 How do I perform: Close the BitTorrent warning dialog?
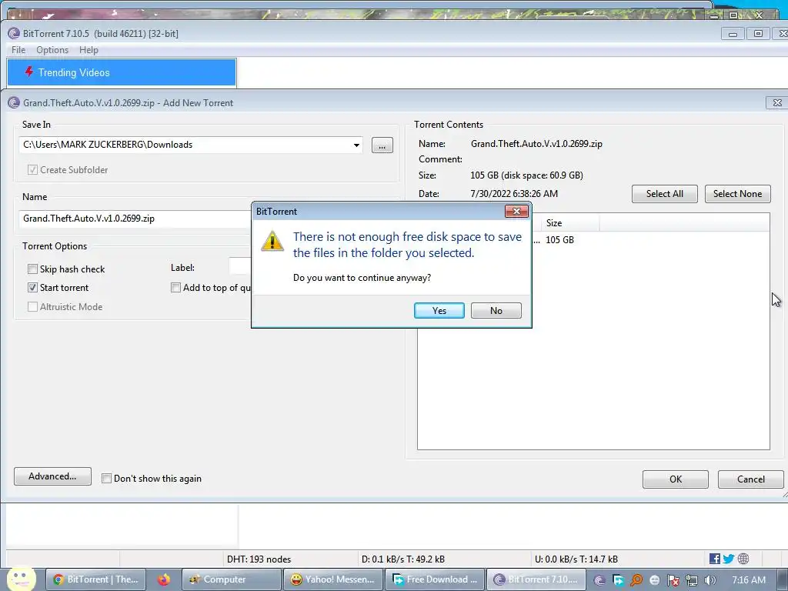coord(516,211)
